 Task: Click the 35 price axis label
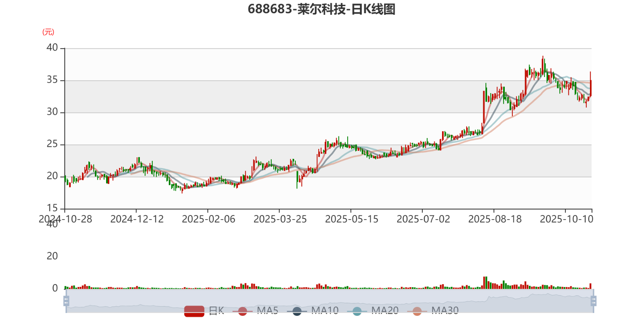click(x=52, y=80)
